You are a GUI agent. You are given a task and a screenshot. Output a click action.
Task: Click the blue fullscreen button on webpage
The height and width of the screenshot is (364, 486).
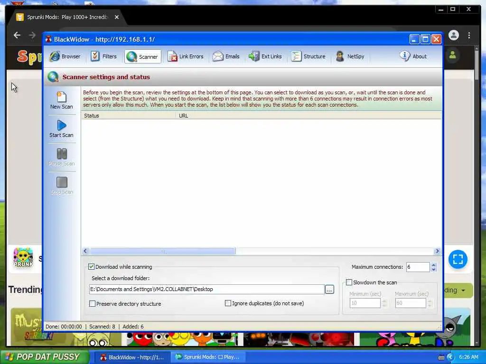tap(458, 259)
